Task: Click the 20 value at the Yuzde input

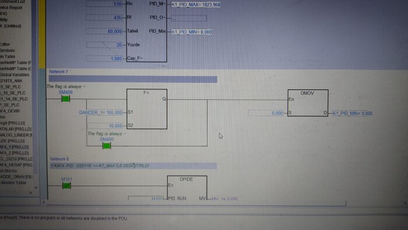Action: [104, 45]
